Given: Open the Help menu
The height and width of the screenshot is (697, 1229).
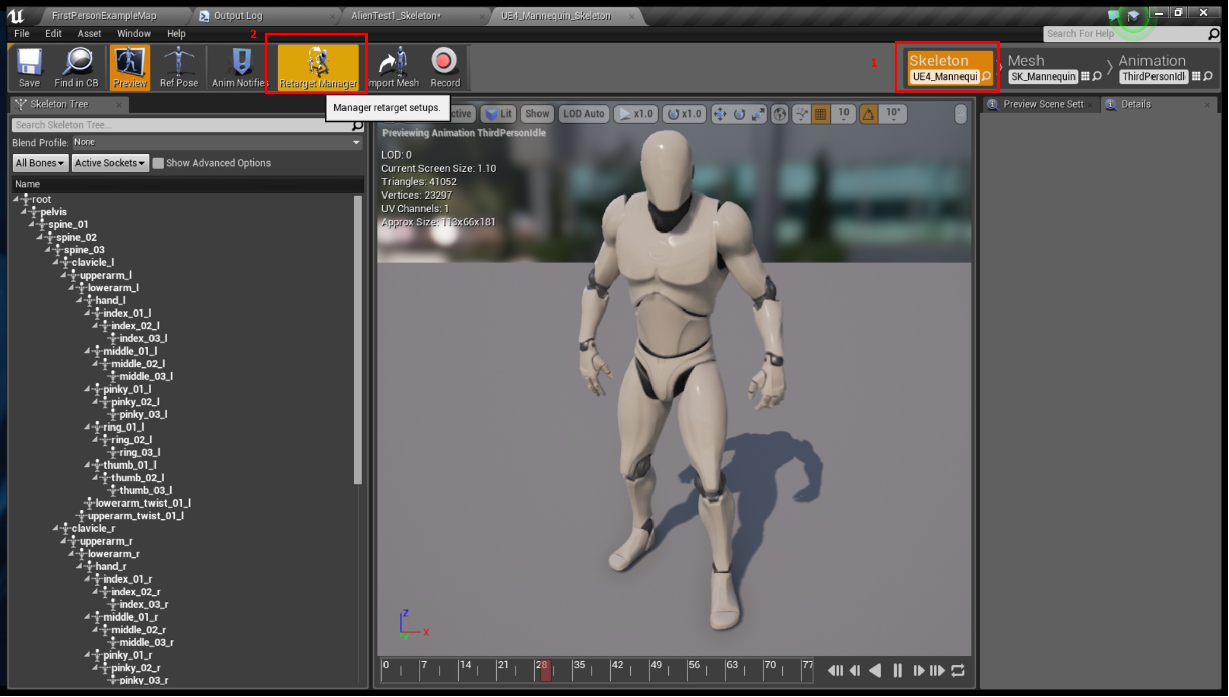Looking at the screenshot, I should pos(176,34).
